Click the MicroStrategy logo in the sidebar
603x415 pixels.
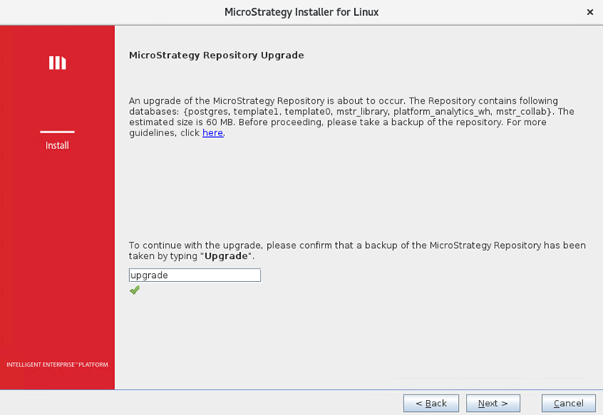[57, 63]
